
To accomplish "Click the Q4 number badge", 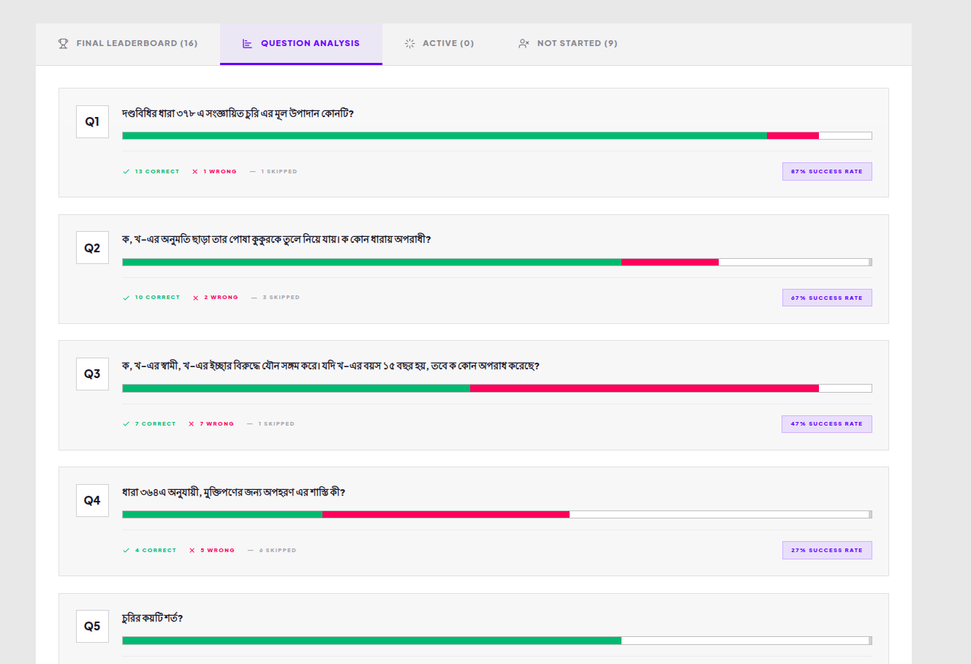I will pyautogui.click(x=92, y=501).
